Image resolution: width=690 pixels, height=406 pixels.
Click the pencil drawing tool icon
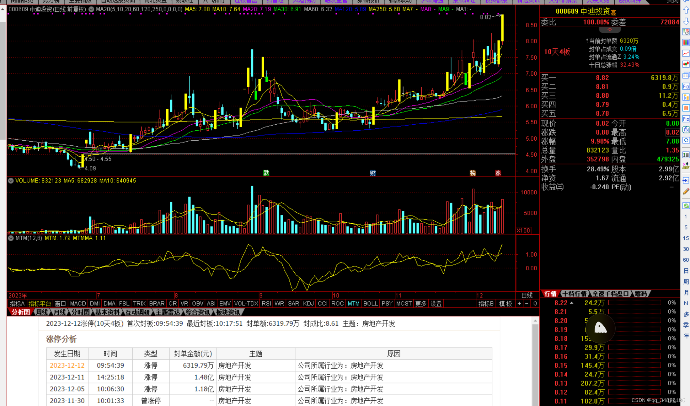click(x=686, y=192)
